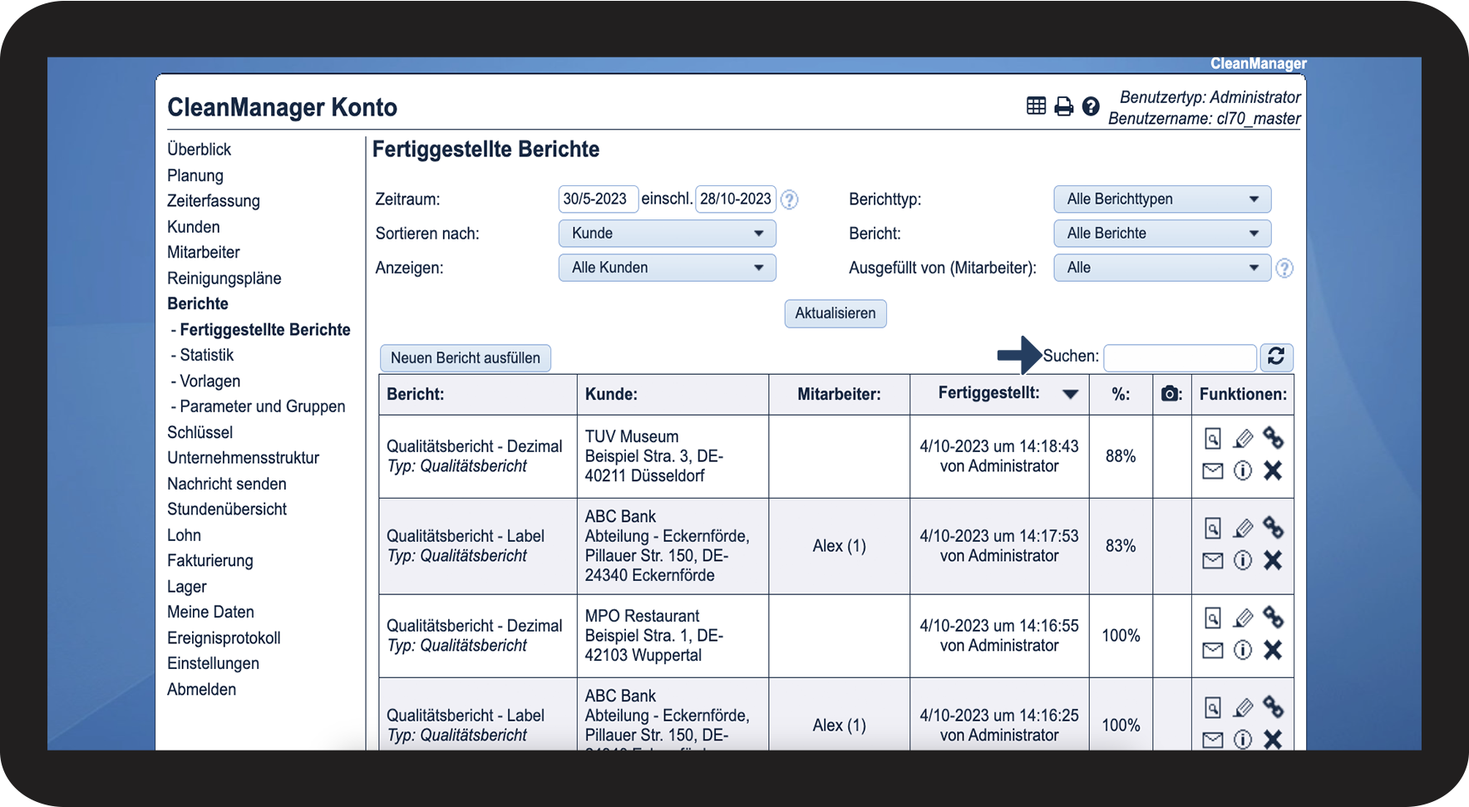
Task: Open Berichttyp dropdown Alle Berichttypen
Action: 1162,199
